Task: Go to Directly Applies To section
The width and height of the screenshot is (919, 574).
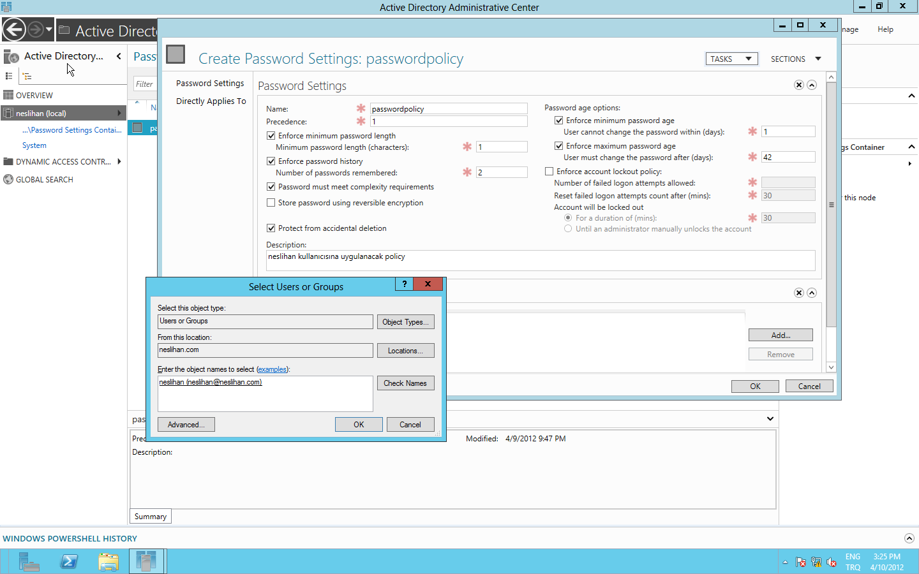Action: pos(211,101)
